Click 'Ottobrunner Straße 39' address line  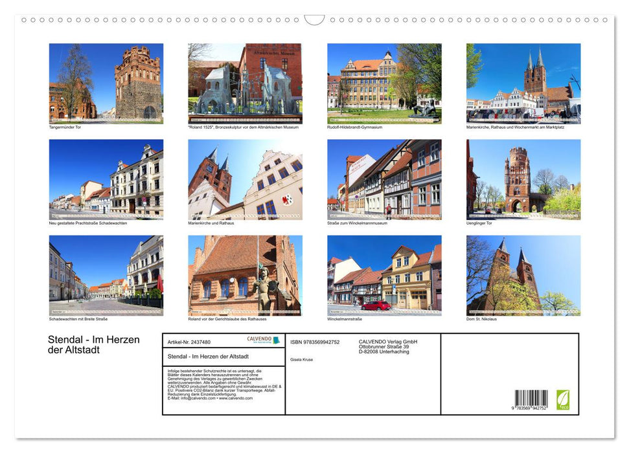384,347
